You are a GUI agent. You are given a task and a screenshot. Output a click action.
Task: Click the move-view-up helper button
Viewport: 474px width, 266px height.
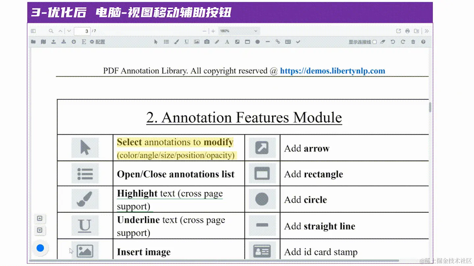pyautogui.click(x=40, y=218)
